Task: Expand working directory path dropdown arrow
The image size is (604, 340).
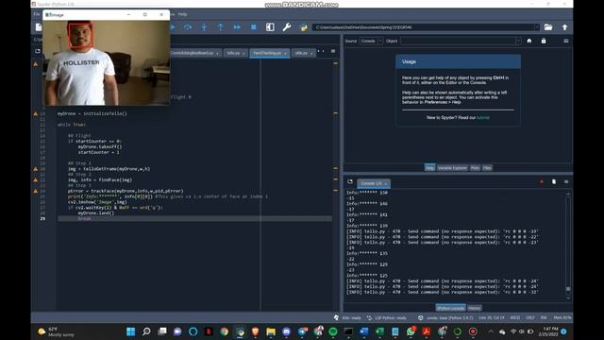Action: 537,27
